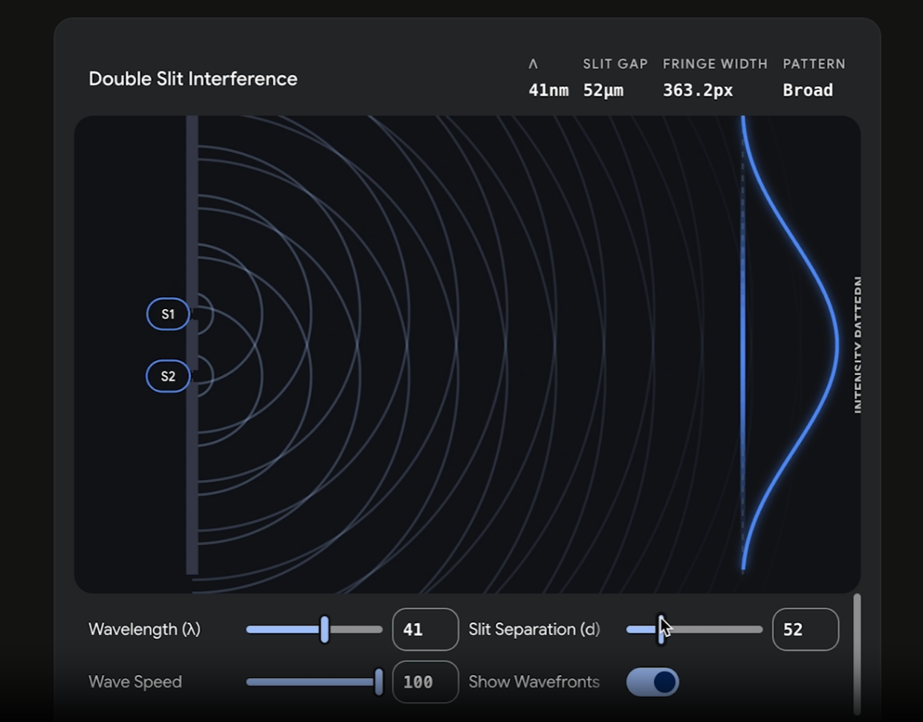
Task: Click the peak of the blue intensity curve
Action: [x=837, y=343]
